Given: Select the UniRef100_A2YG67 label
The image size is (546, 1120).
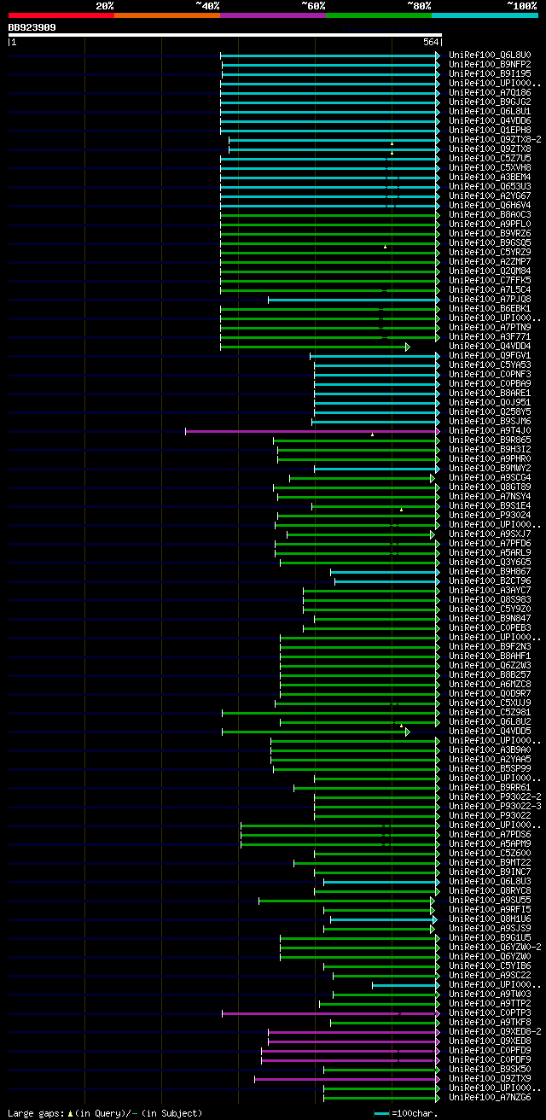Looking at the screenshot, I should tap(490, 196).
